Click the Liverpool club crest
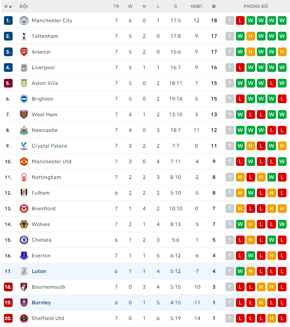 click(x=24, y=67)
